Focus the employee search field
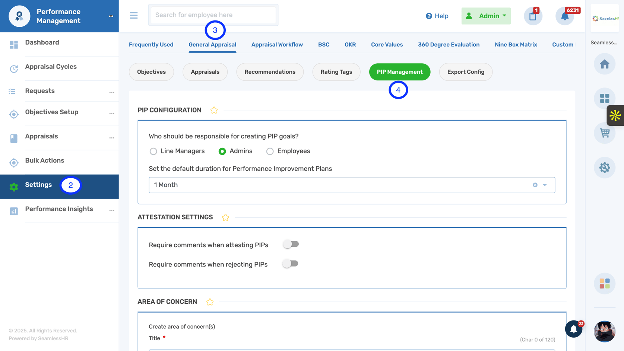The image size is (624, 351). pos(213,15)
